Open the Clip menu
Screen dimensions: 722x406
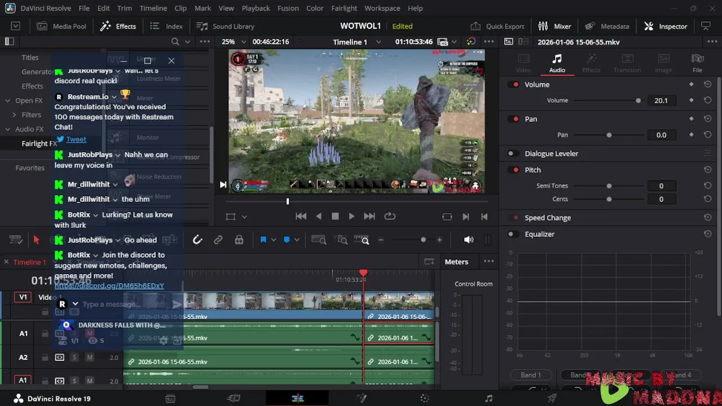[180, 8]
